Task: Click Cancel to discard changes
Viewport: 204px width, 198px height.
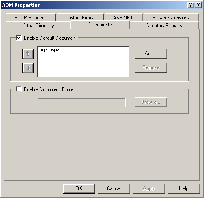Action: point(114,188)
